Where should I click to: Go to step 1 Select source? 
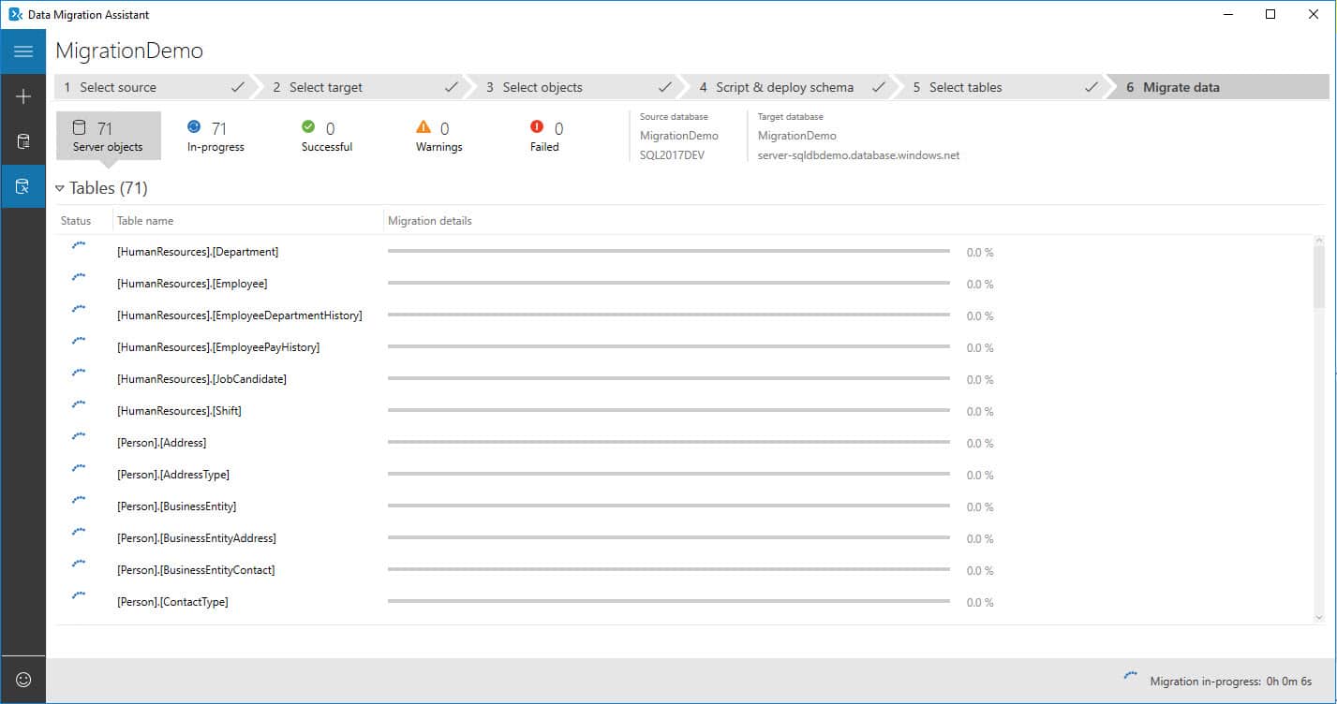[x=153, y=87]
